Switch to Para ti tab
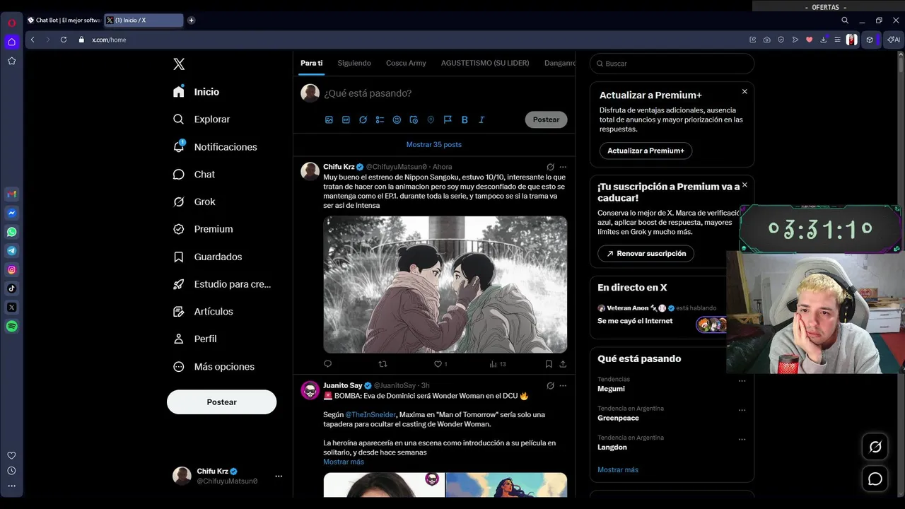Viewport: 905px width, 509px height. pos(311,63)
